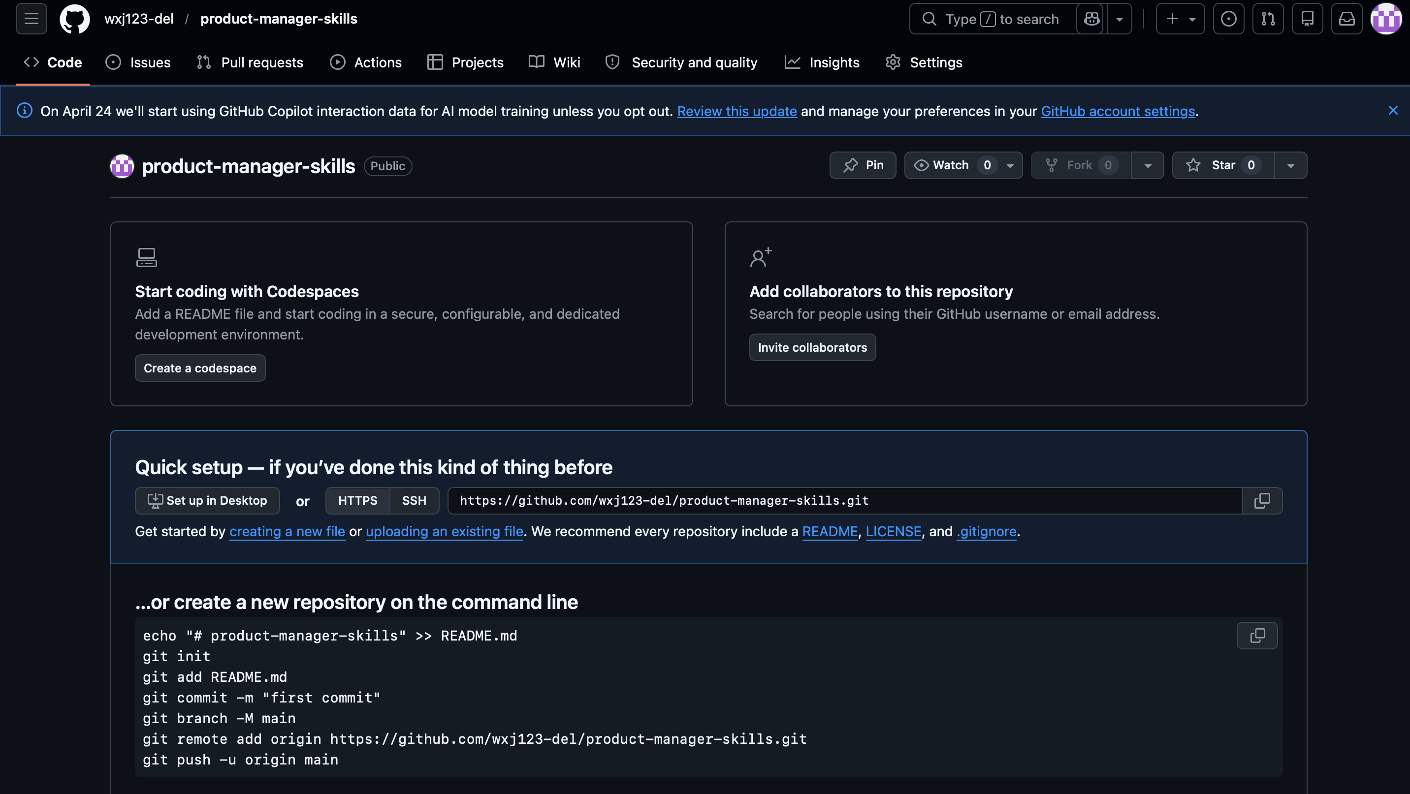Expand the Watch notifications dropdown
Screen dimensions: 1410x794
(1010, 165)
